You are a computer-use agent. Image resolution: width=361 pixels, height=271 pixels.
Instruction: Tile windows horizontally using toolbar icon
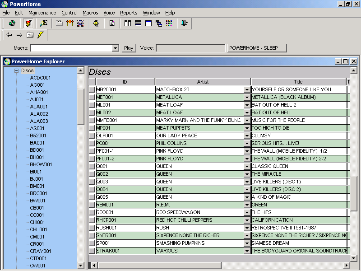138,23
